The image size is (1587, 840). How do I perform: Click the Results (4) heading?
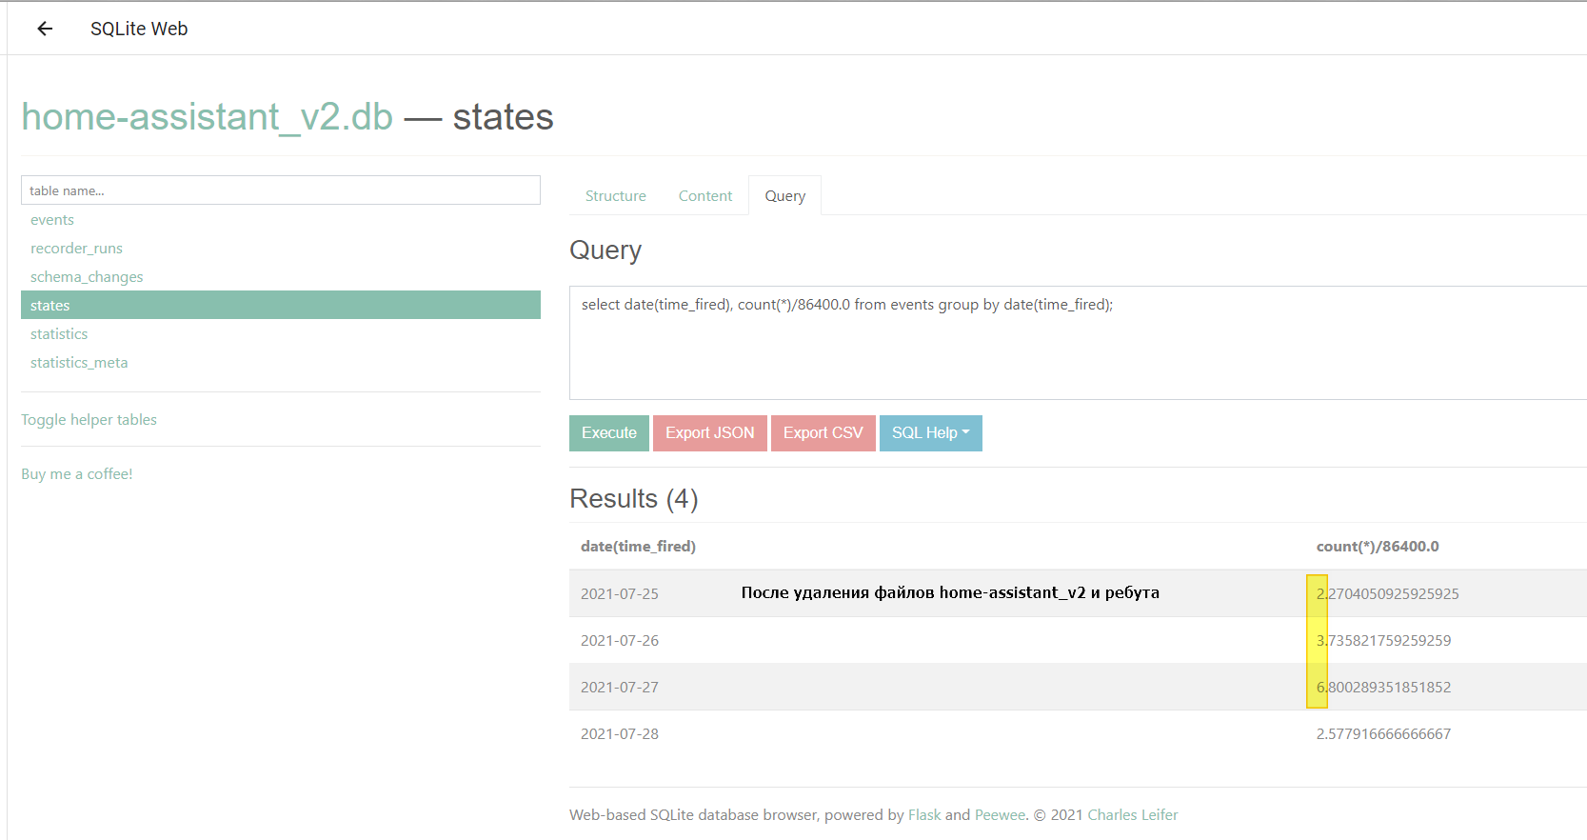[634, 499]
